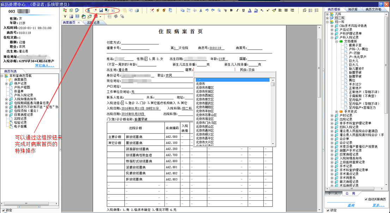This screenshot has width=390, height=213.
Task: Click the wrench and screwdriver tools icon
Action: (x=152, y=10)
